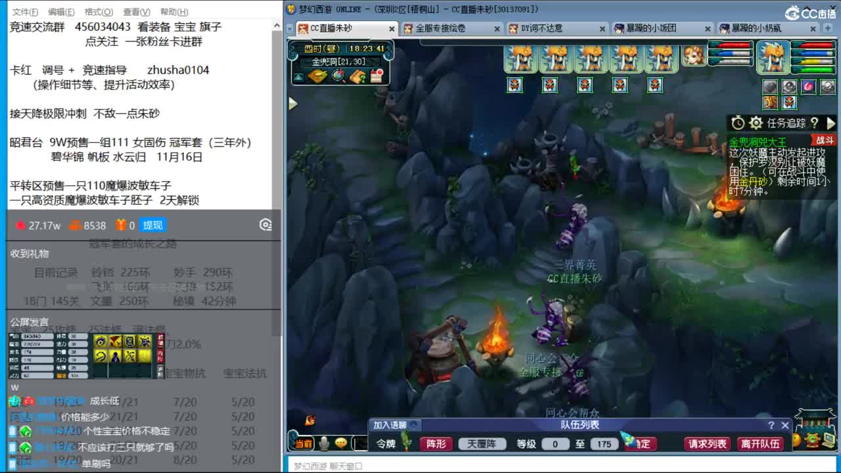841x473 pixels.
Task: Open the 金兜洞兕大王 quest entry
Action: pyautogui.click(x=757, y=142)
